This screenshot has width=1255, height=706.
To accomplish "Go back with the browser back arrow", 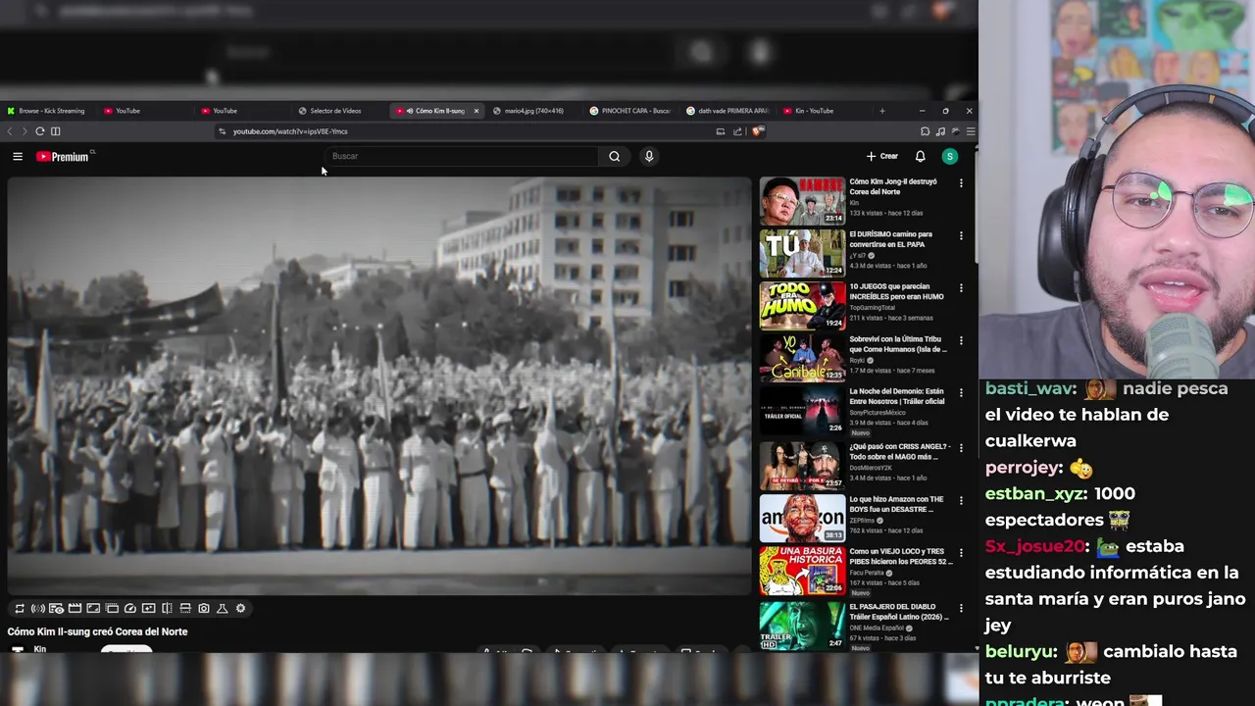I will click(x=10, y=131).
